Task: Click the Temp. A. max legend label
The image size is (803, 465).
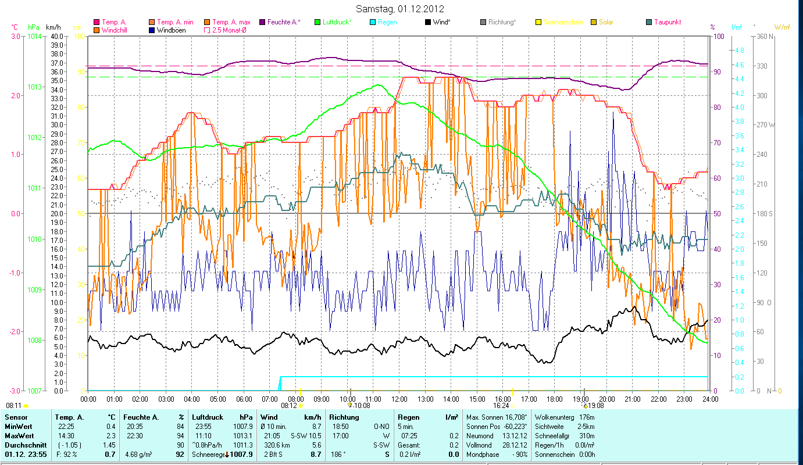Action: click(x=232, y=22)
